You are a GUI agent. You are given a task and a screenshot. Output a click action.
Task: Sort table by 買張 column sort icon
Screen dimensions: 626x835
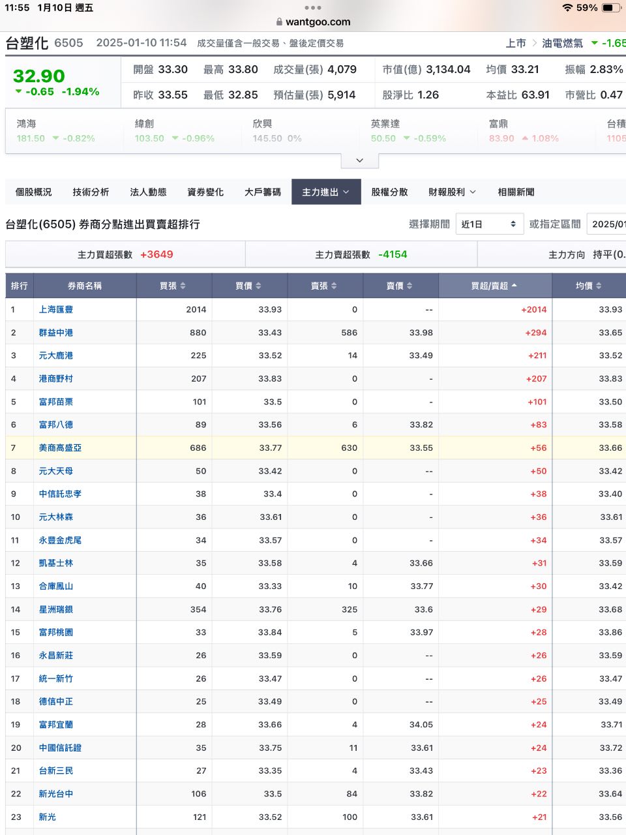183,286
